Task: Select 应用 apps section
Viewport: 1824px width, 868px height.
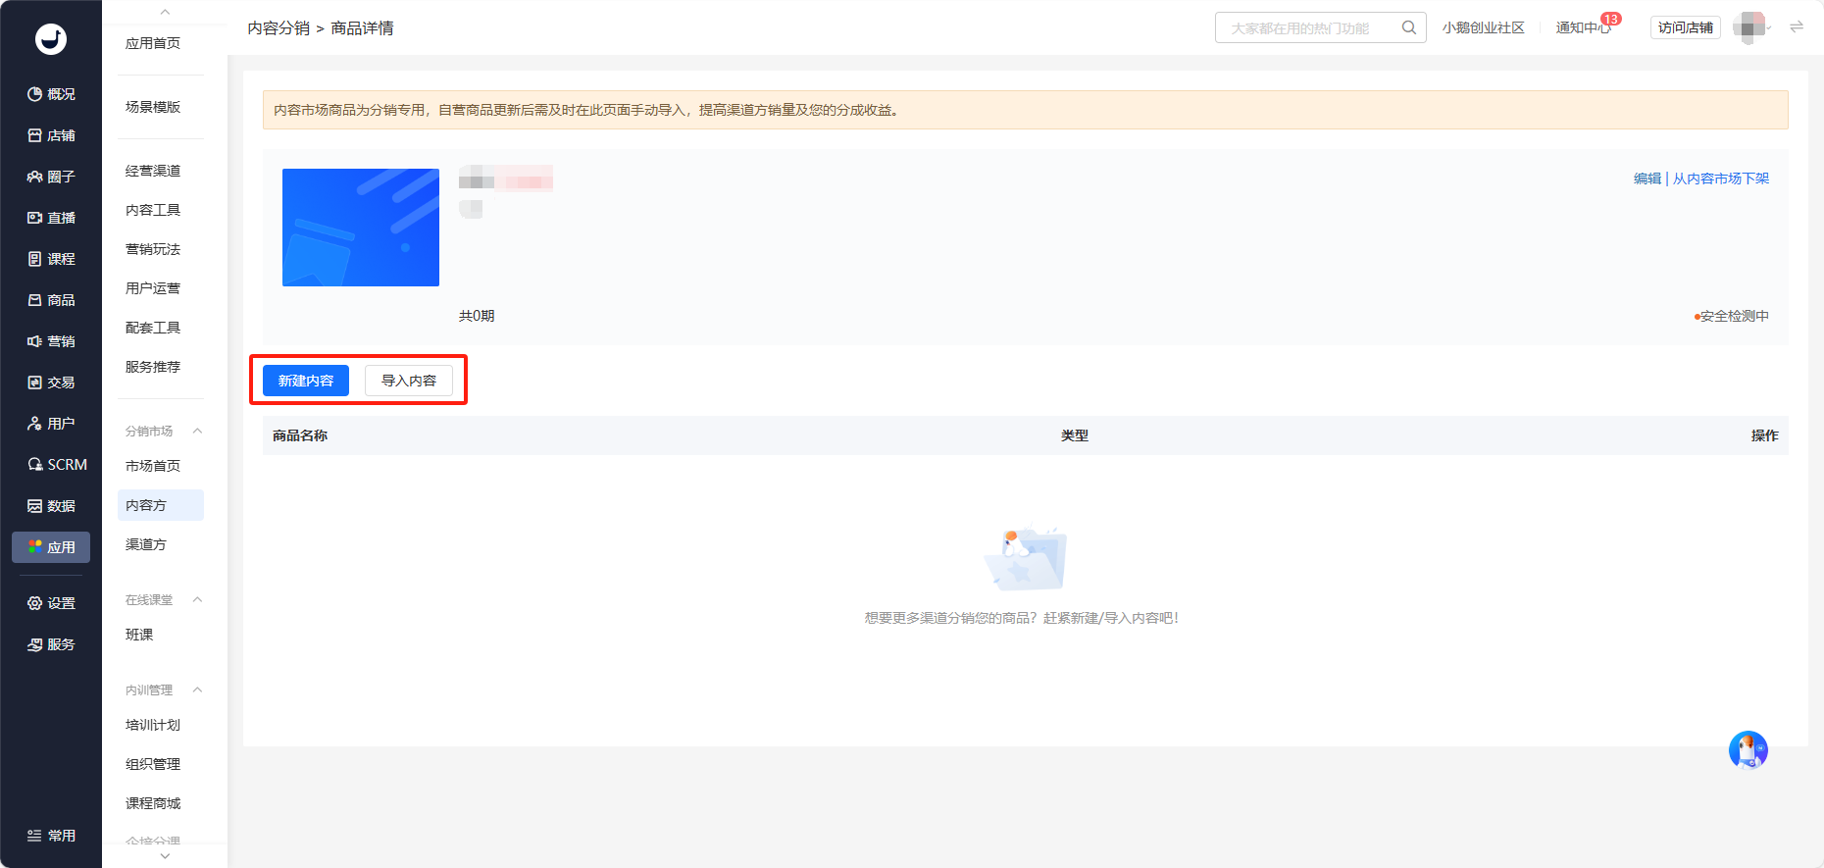Action: [51, 547]
